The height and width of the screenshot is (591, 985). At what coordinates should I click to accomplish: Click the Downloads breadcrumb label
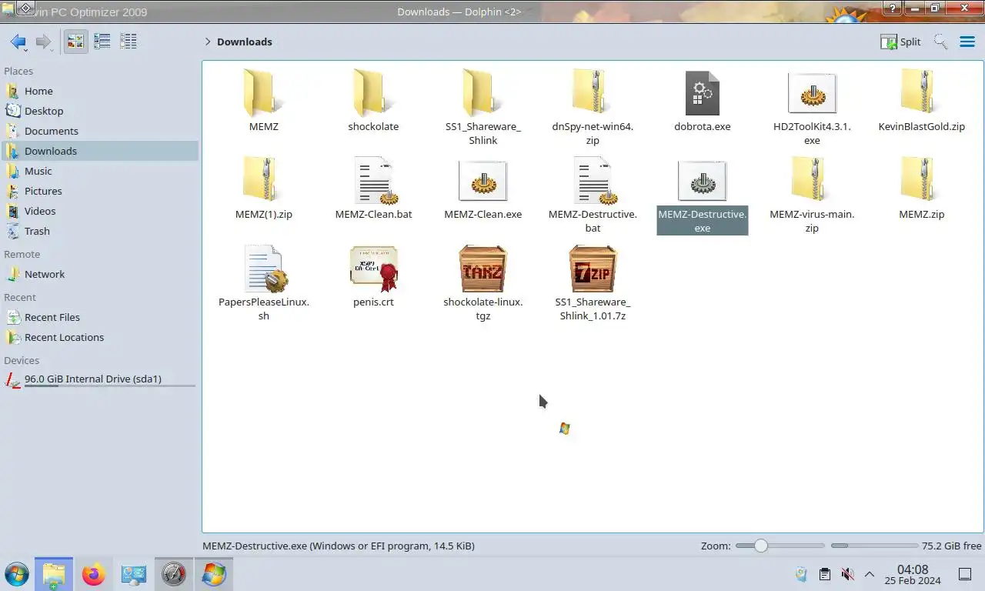tap(245, 42)
